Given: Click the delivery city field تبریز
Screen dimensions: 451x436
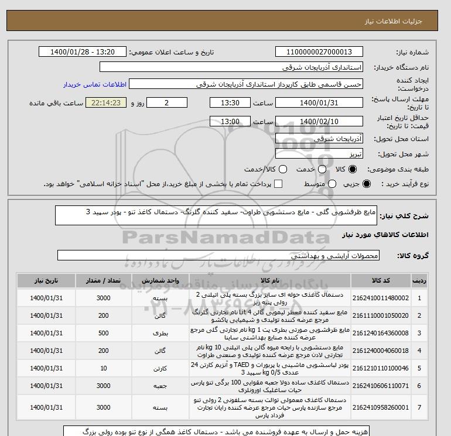Looking at the screenshot, I should (x=319, y=153).
